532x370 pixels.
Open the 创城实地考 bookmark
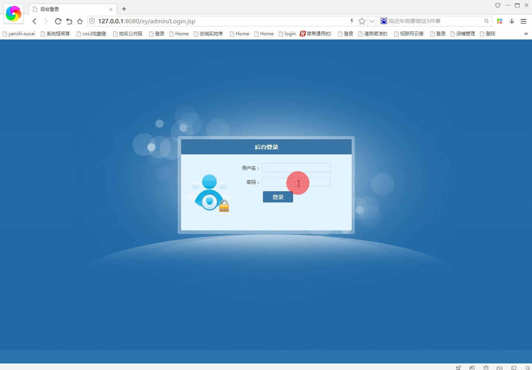pyautogui.click(x=209, y=34)
